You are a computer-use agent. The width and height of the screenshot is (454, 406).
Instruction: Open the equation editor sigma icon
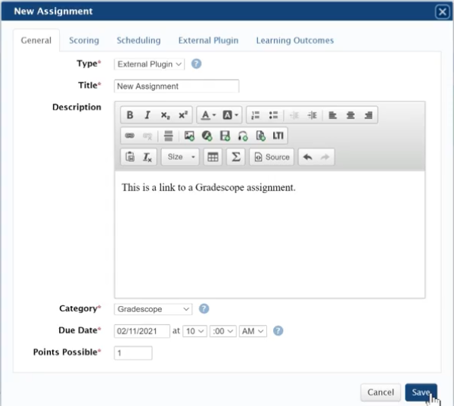(x=235, y=157)
